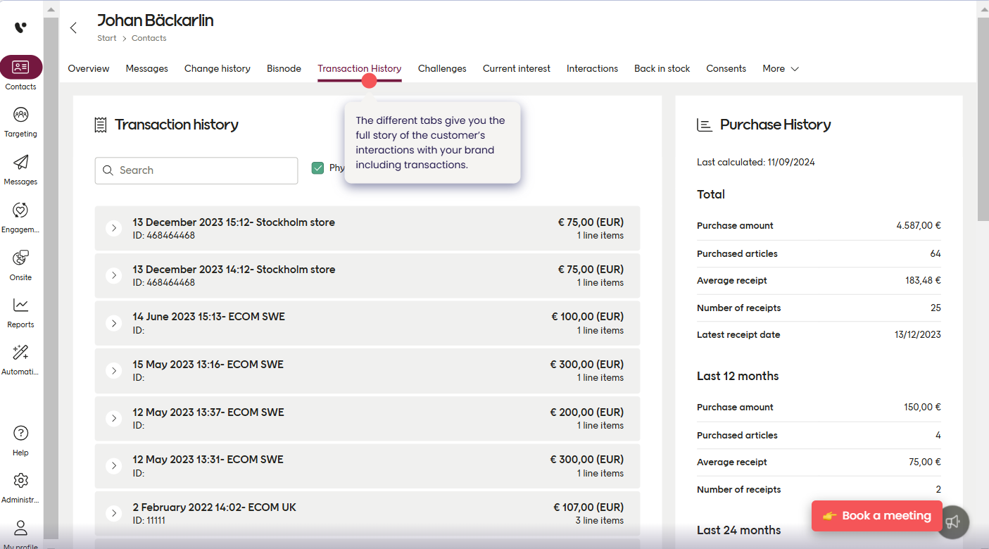
Task: Click the back arrow beside Johan Bäckarlin
Action: coord(73,28)
